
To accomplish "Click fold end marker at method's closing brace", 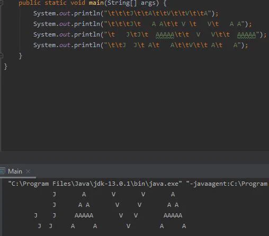I will point(2,56).
